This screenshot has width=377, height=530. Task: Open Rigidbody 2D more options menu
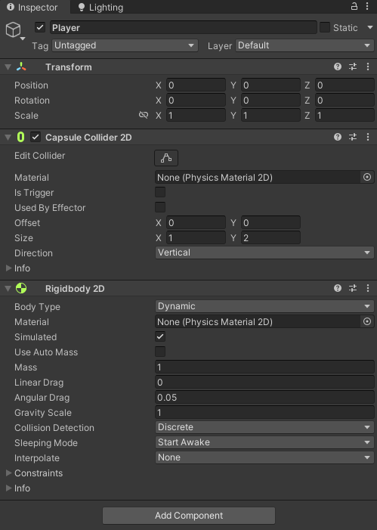[368, 288]
